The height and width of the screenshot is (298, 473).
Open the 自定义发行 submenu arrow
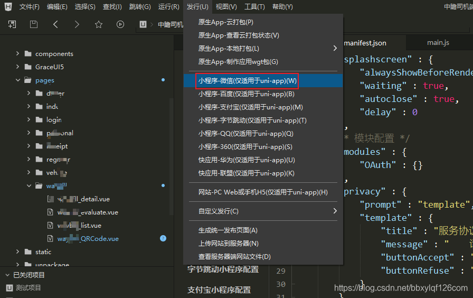coord(335,211)
